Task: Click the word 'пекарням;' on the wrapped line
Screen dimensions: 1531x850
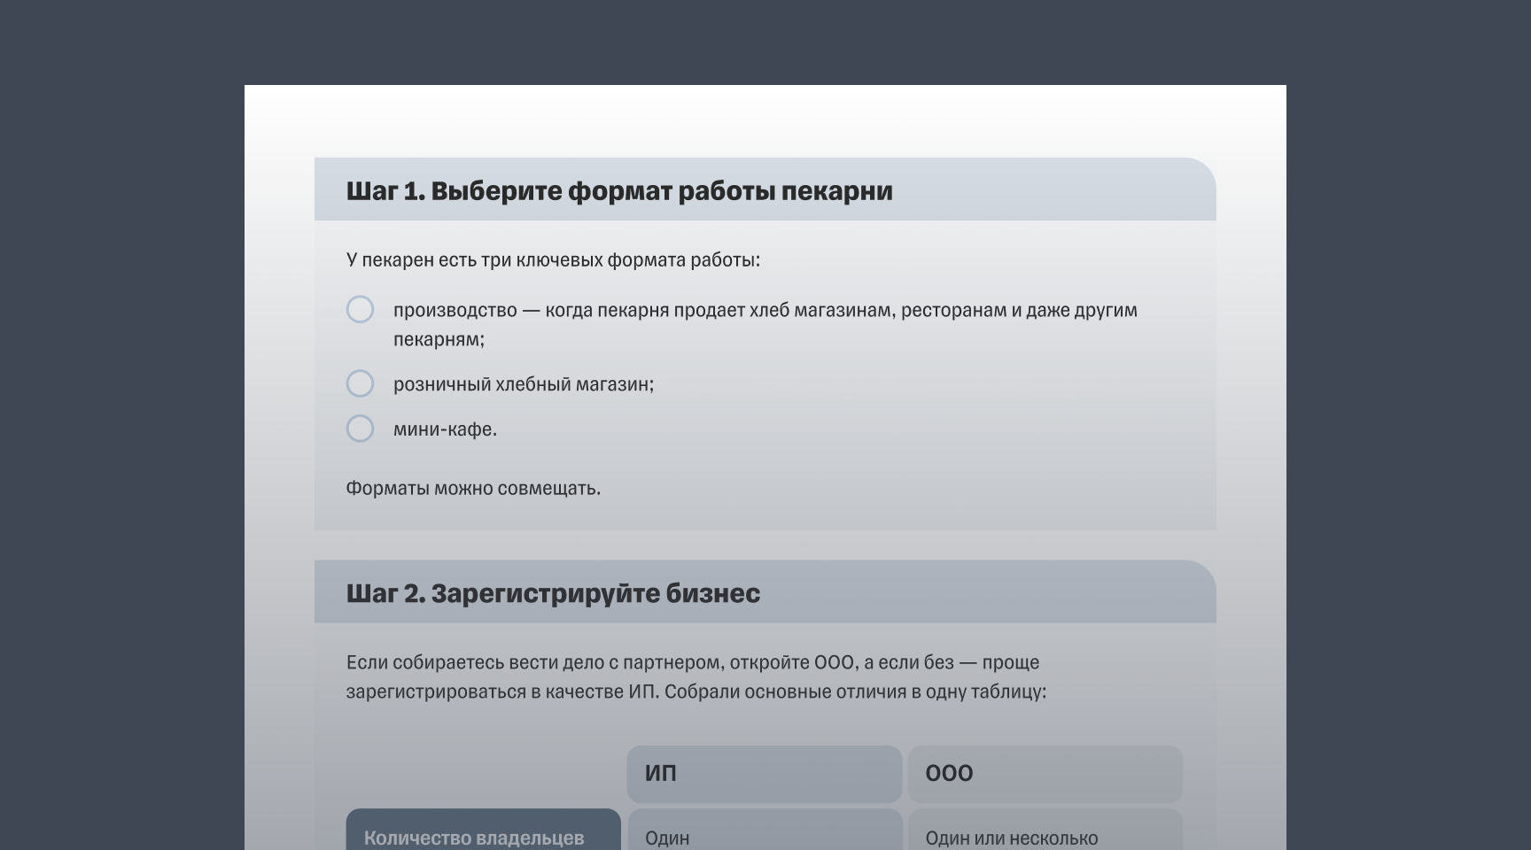Action: [x=439, y=340]
